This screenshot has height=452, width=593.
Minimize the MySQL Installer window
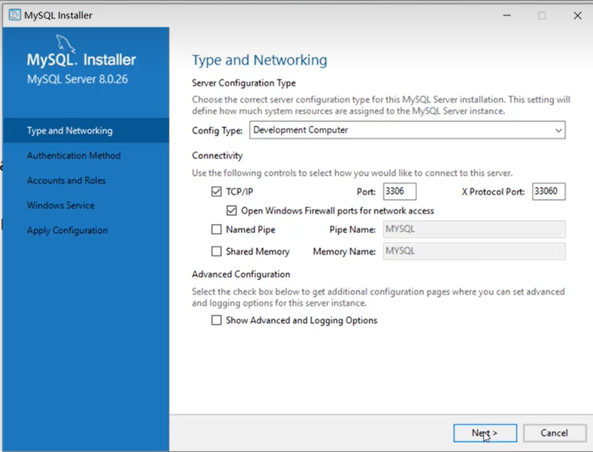[507, 16]
